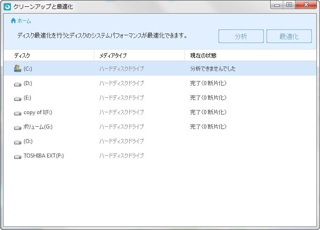This screenshot has height=230, width=320.
Task: Select the 完了(0断片化) status for drive D:
Action: click(x=208, y=83)
